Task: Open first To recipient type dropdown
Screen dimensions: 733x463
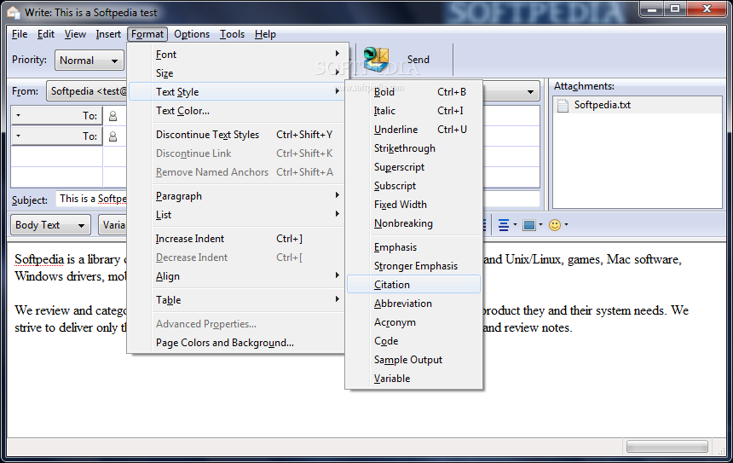Action: (56, 115)
